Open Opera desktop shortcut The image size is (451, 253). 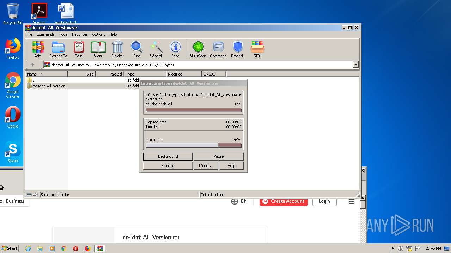tap(13, 117)
